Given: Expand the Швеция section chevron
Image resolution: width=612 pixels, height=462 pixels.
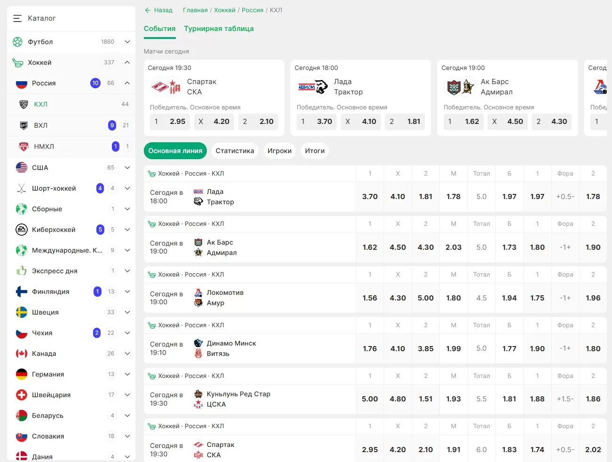Looking at the screenshot, I should pyautogui.click(x=127, y=312).
